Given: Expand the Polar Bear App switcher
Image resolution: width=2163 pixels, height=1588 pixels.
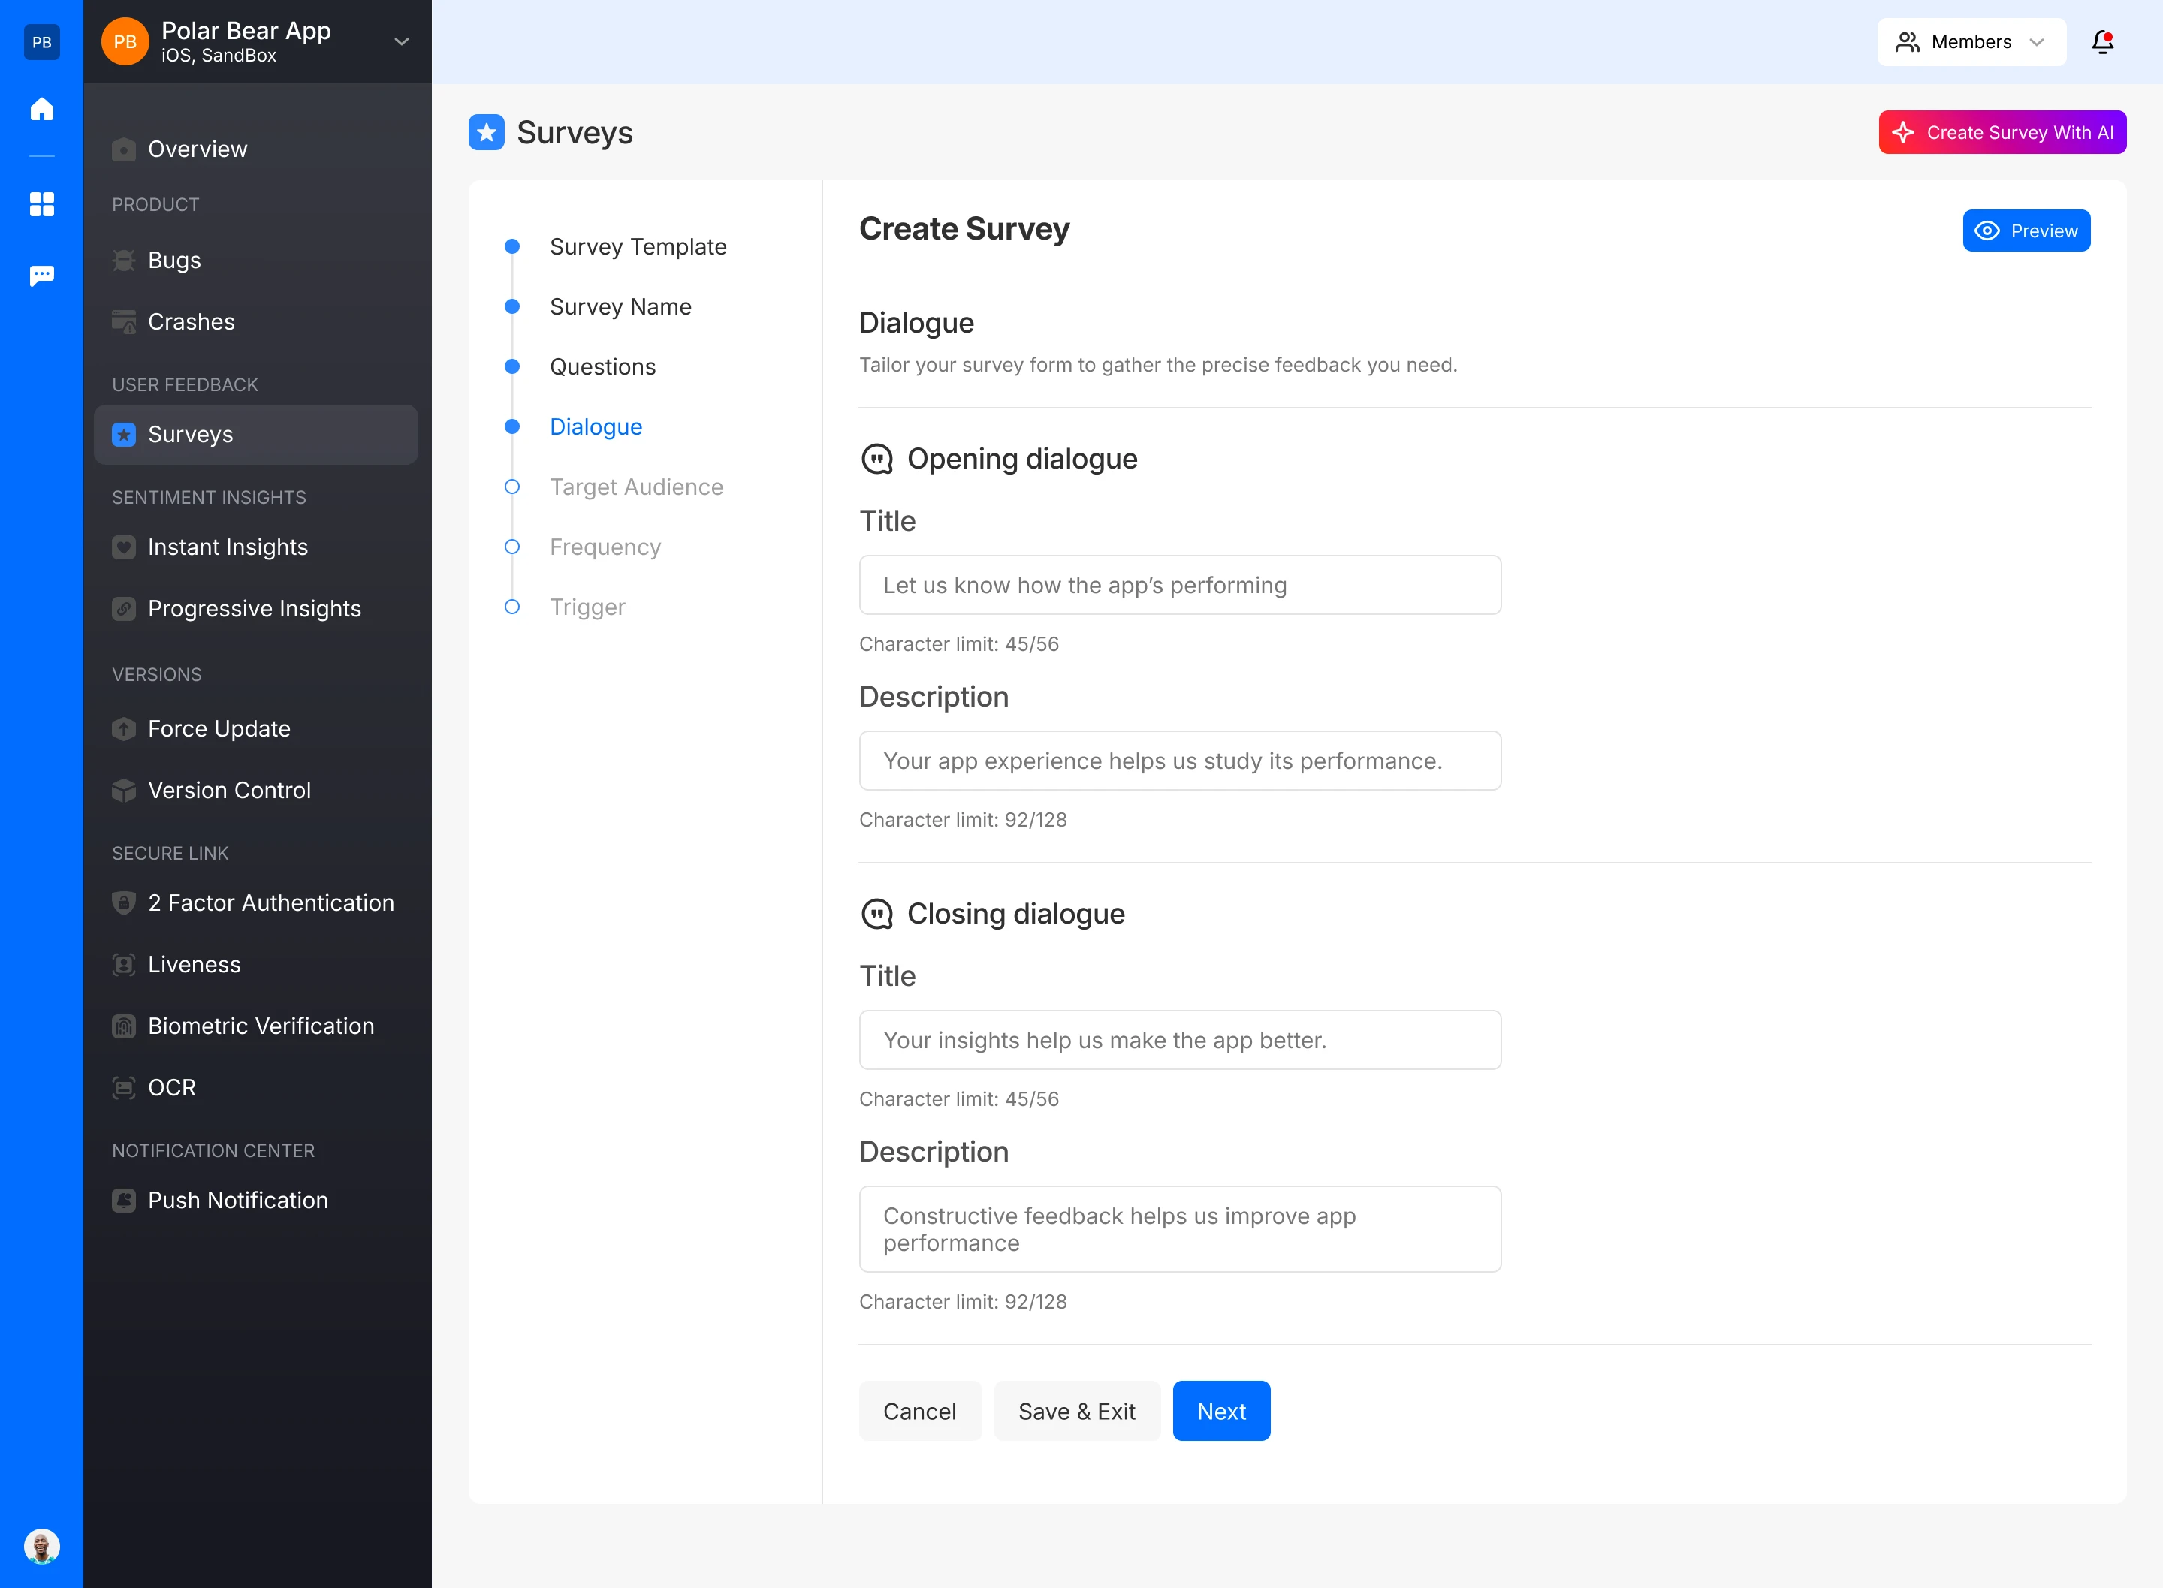Looking at the screenshot, I should [401, 41].
